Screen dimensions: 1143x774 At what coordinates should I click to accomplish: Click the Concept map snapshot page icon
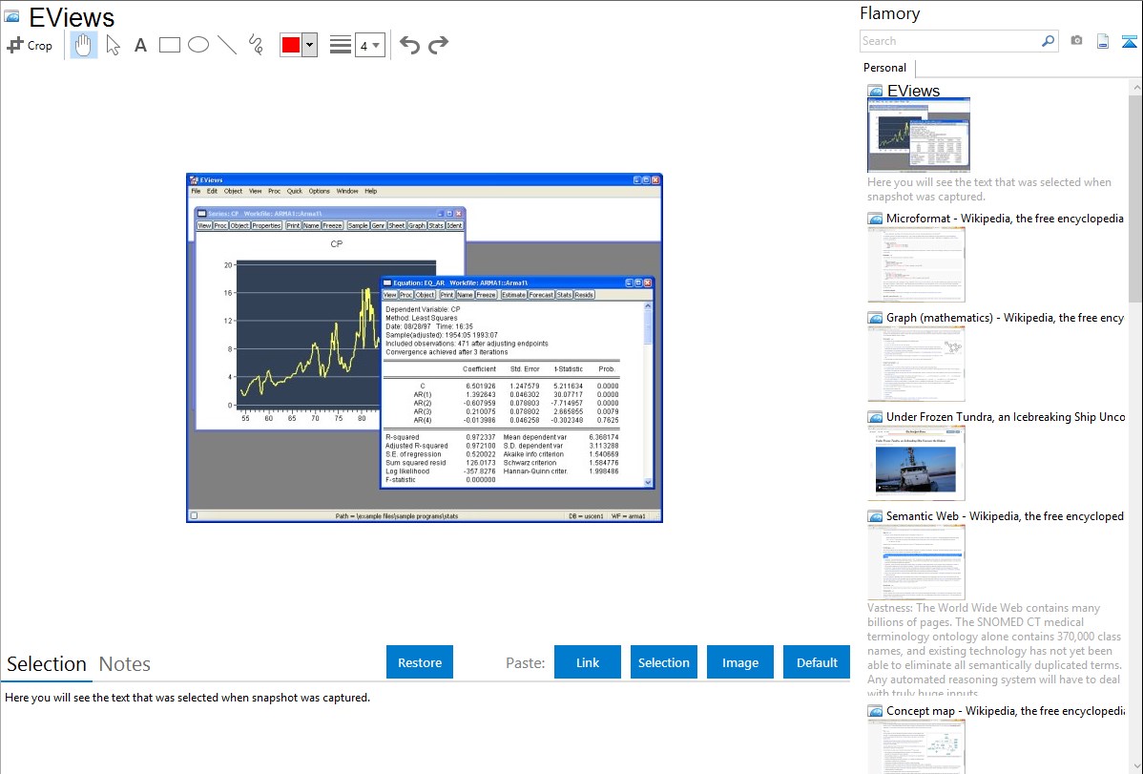pos(875,710)
